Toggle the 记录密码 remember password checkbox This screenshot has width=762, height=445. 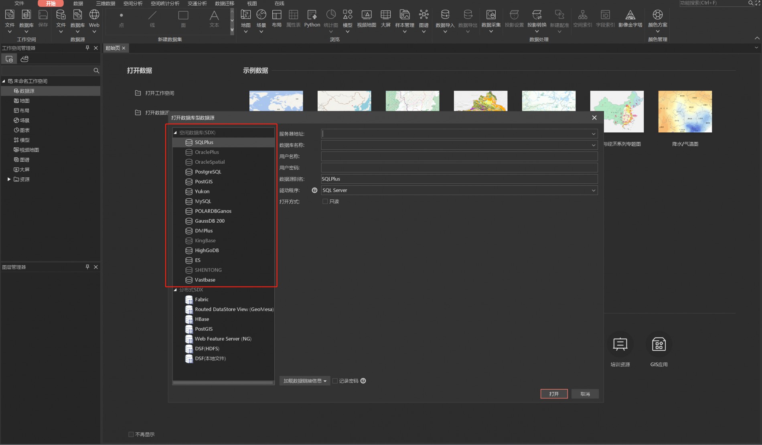335,381
